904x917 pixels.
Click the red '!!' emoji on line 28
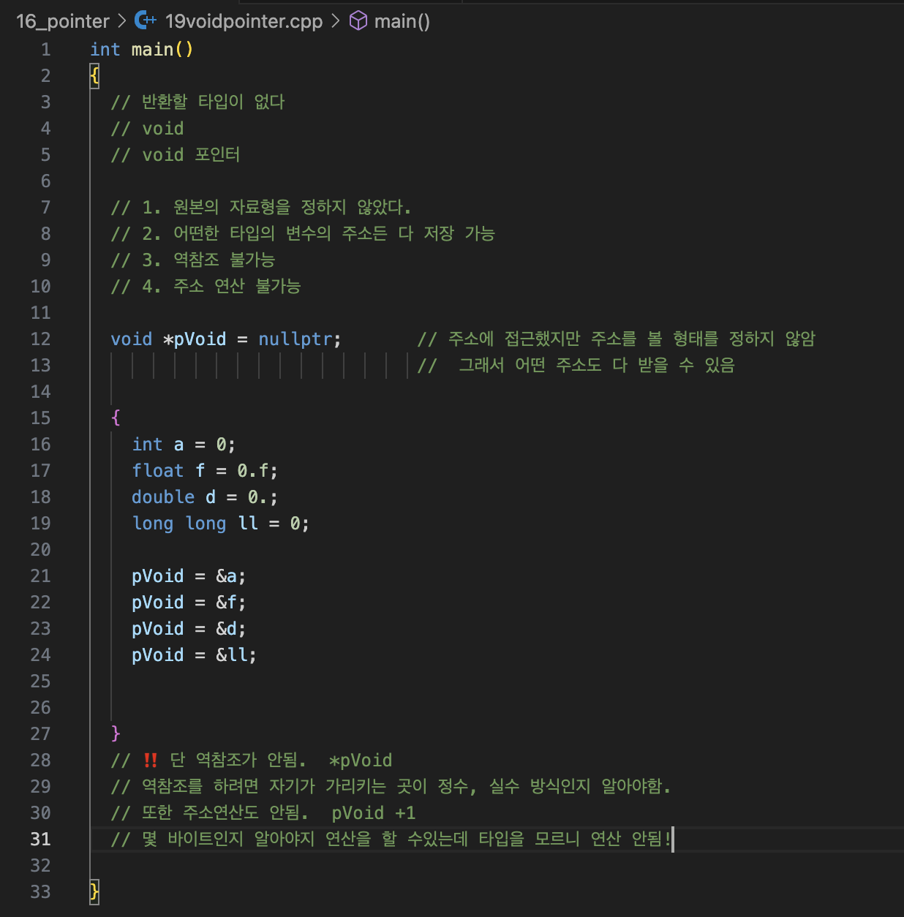pos(151,761)
